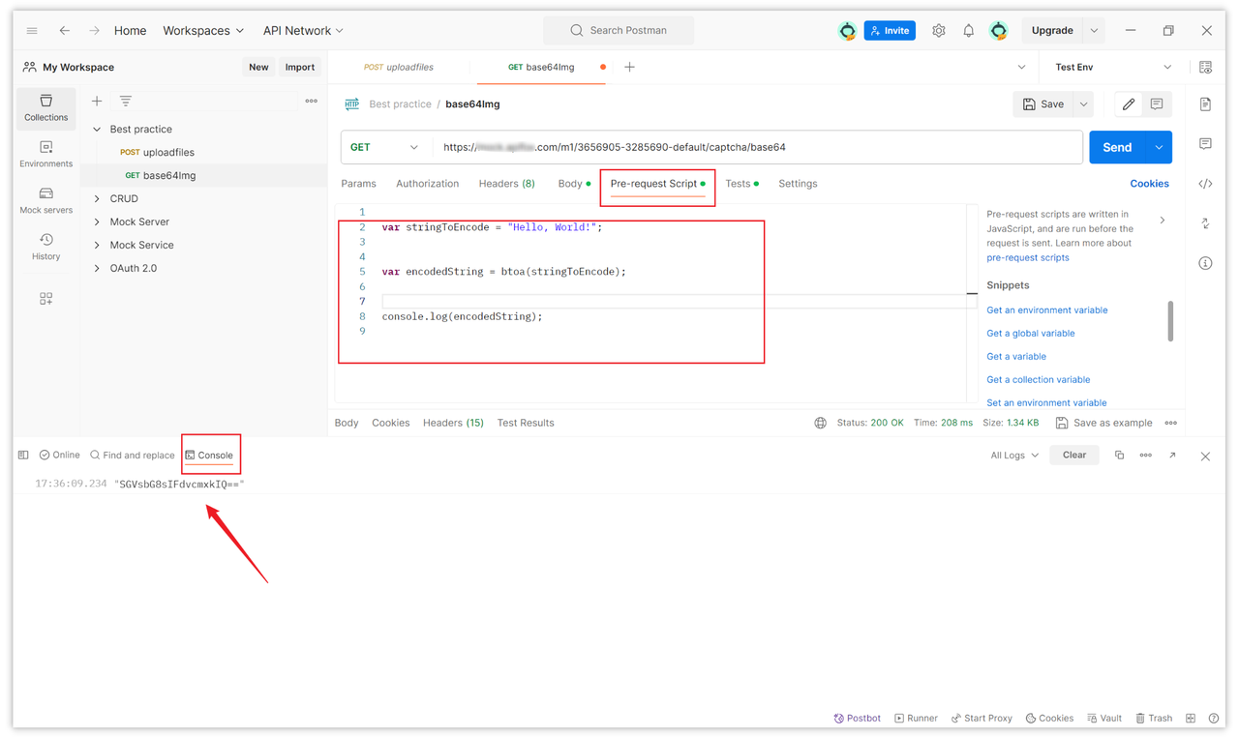Create new collection with plus icon

click(97, 101)
